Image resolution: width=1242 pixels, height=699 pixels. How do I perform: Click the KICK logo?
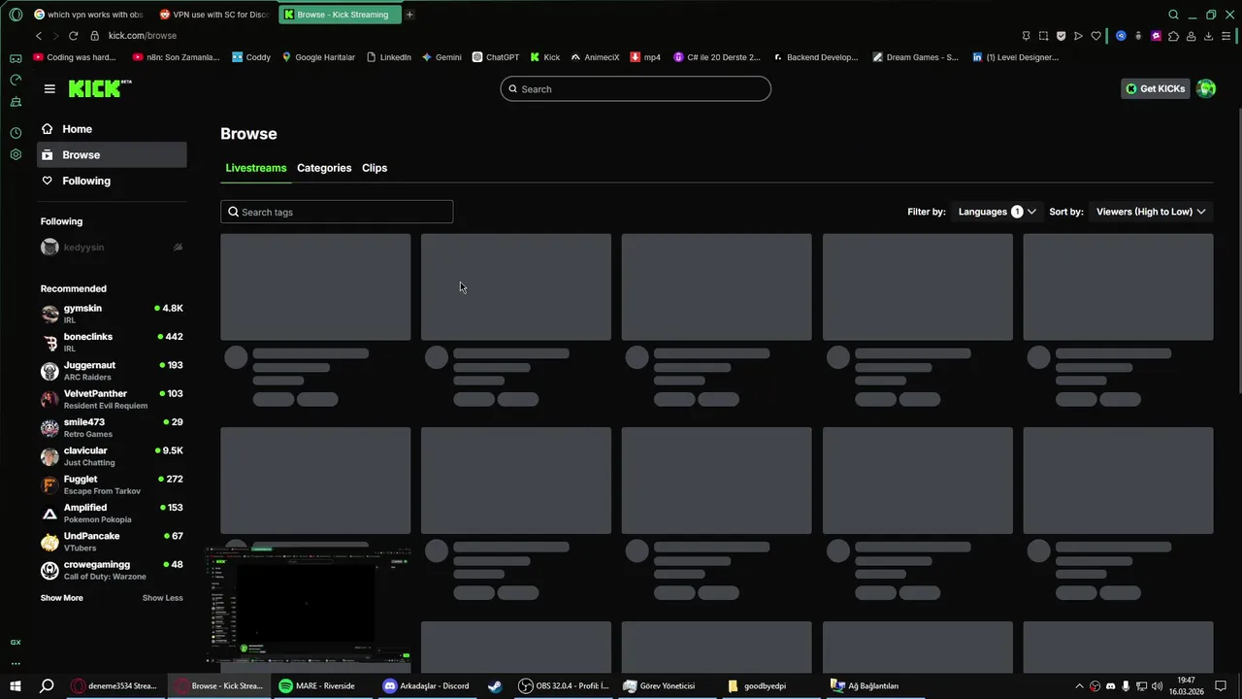99,88
